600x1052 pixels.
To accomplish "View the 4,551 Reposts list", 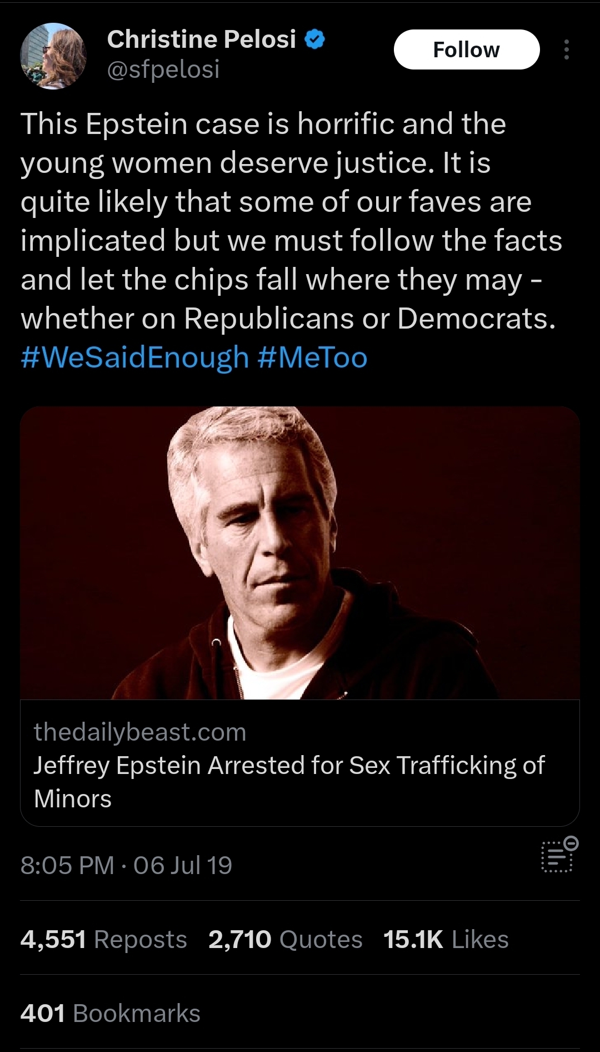I will click(x=103, y=940).
